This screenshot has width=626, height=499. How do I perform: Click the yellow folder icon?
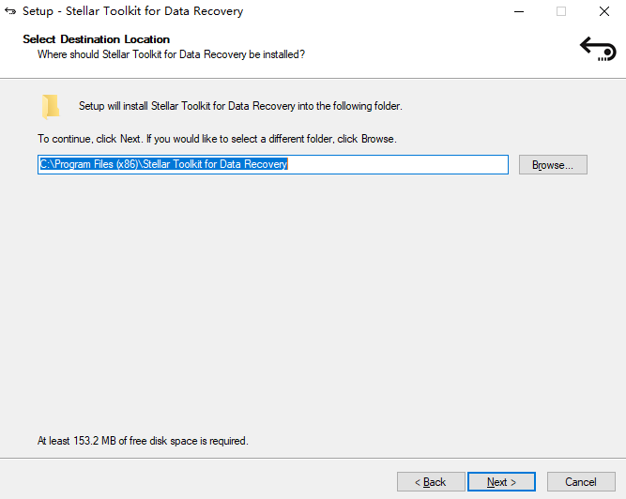click(x=51, y=106)
